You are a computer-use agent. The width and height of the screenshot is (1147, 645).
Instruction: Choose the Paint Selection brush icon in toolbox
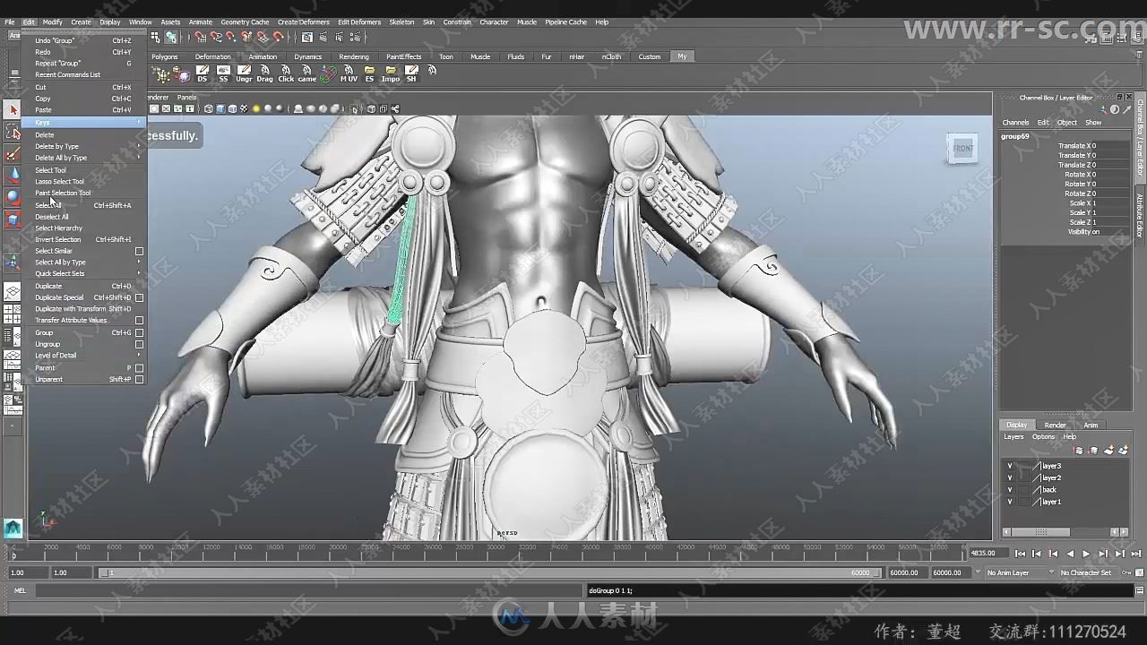coord(13,153)
